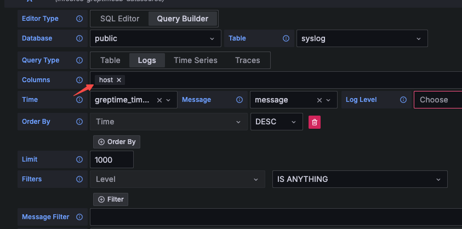The image size is (462, 229).
Task: Switch to Time Series query type
Action: [x=195, y=60]
